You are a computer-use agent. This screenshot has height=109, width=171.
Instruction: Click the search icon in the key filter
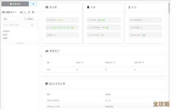pyautogui.click(x=32, y=25)
